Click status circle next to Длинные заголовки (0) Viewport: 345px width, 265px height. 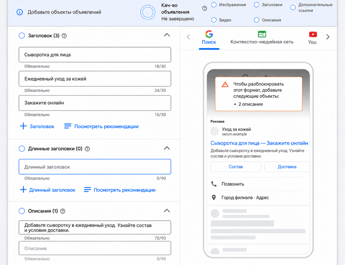22,149
